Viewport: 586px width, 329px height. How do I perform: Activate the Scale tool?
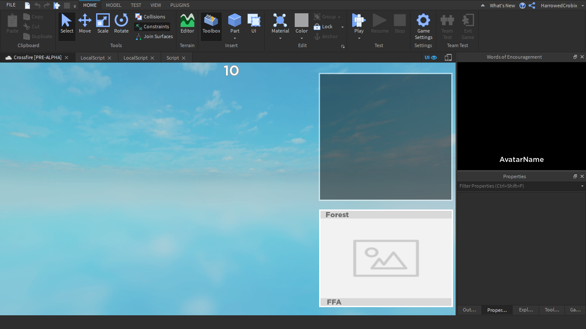(103, 24)
